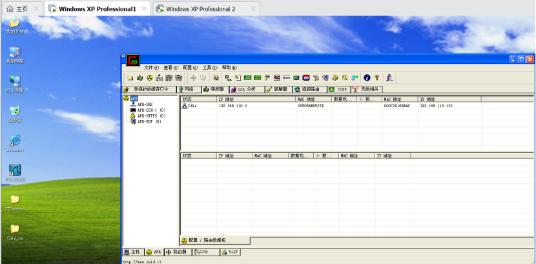The height and width of the screenshot is (264, 536).
Task: Switch to the CCDU tab
Action: coord(338,90)
